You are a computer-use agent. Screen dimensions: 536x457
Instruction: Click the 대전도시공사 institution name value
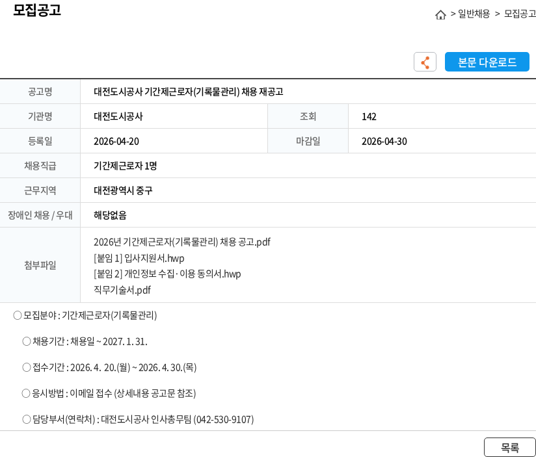pyautogui.click(x=118, y=116)
